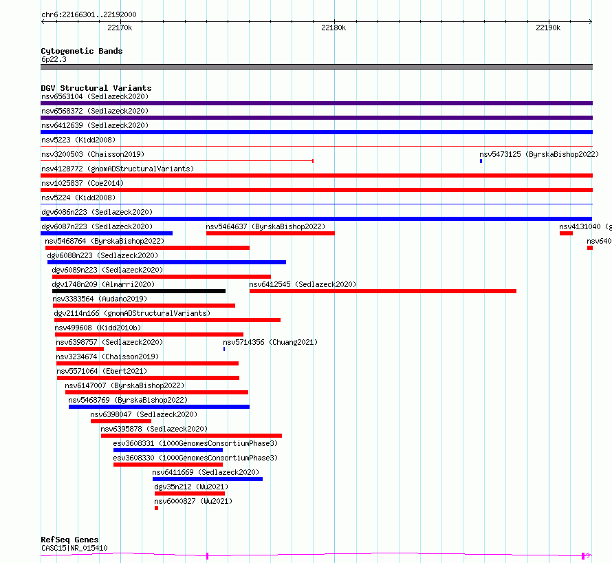Click esv3608330 (1000GenomesConsortiumPhase3) label
Image resolution: width=612 pixels, height=563 pixels.
(195, 458)
